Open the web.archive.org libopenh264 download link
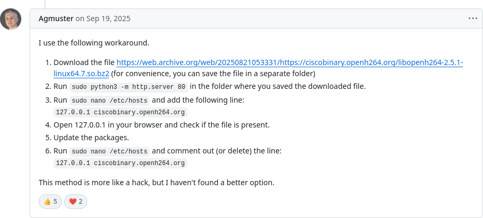 [x=289, y=62]
